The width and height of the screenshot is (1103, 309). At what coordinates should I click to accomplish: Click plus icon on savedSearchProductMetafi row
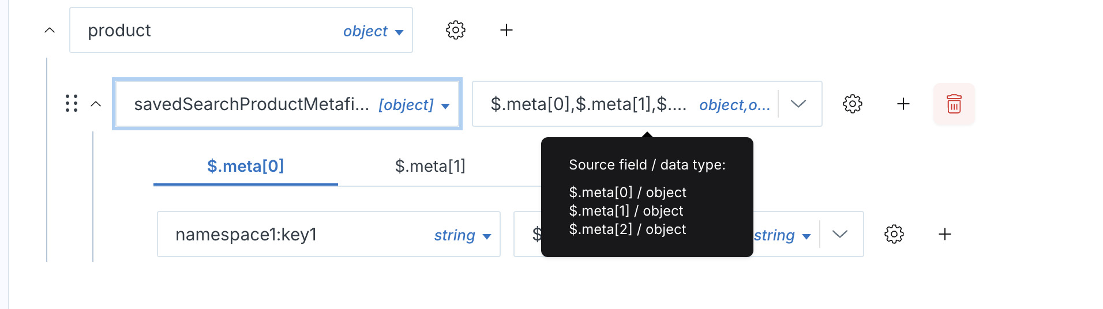pyautogui.click(x=903, y=104)
